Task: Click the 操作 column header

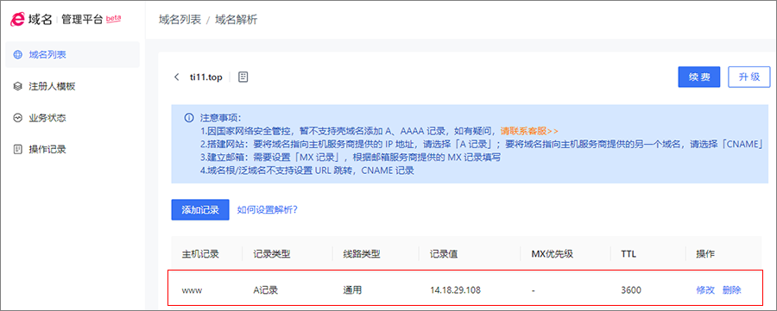Action: point(705,255)
